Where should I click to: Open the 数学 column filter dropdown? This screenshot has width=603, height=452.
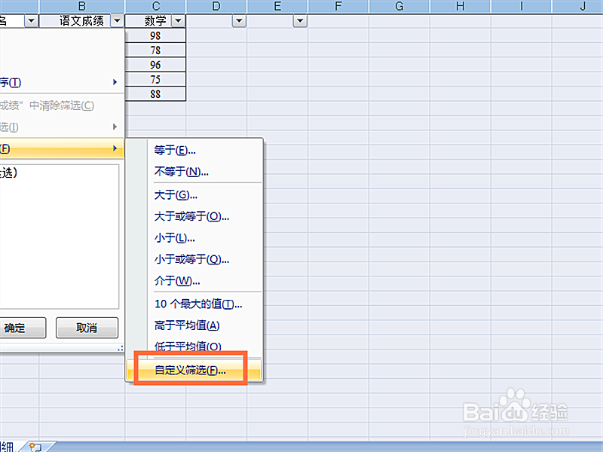(178, 20)
